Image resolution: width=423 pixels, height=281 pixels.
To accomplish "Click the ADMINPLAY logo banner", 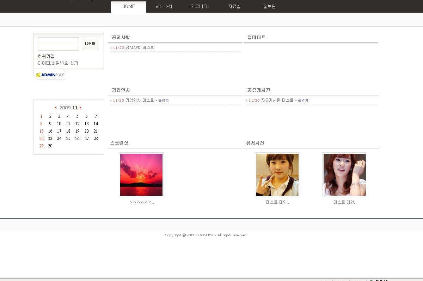I will tap(49, 75).
